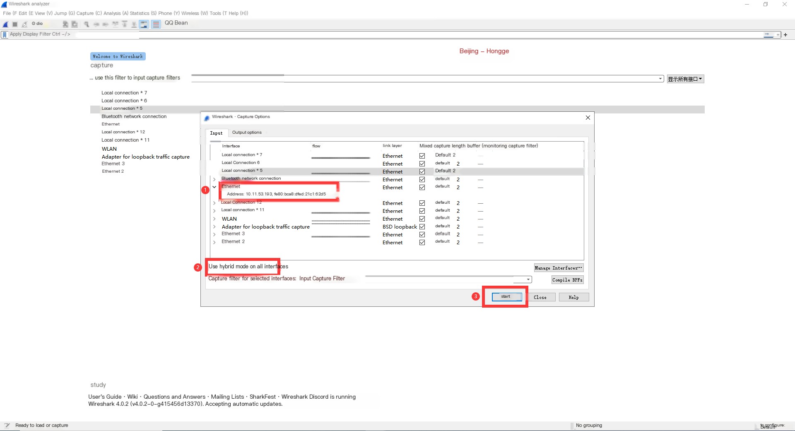The image size is (795, 431).
Task: Expand Local connection * 11 in dialog
Action: [214, 211]
